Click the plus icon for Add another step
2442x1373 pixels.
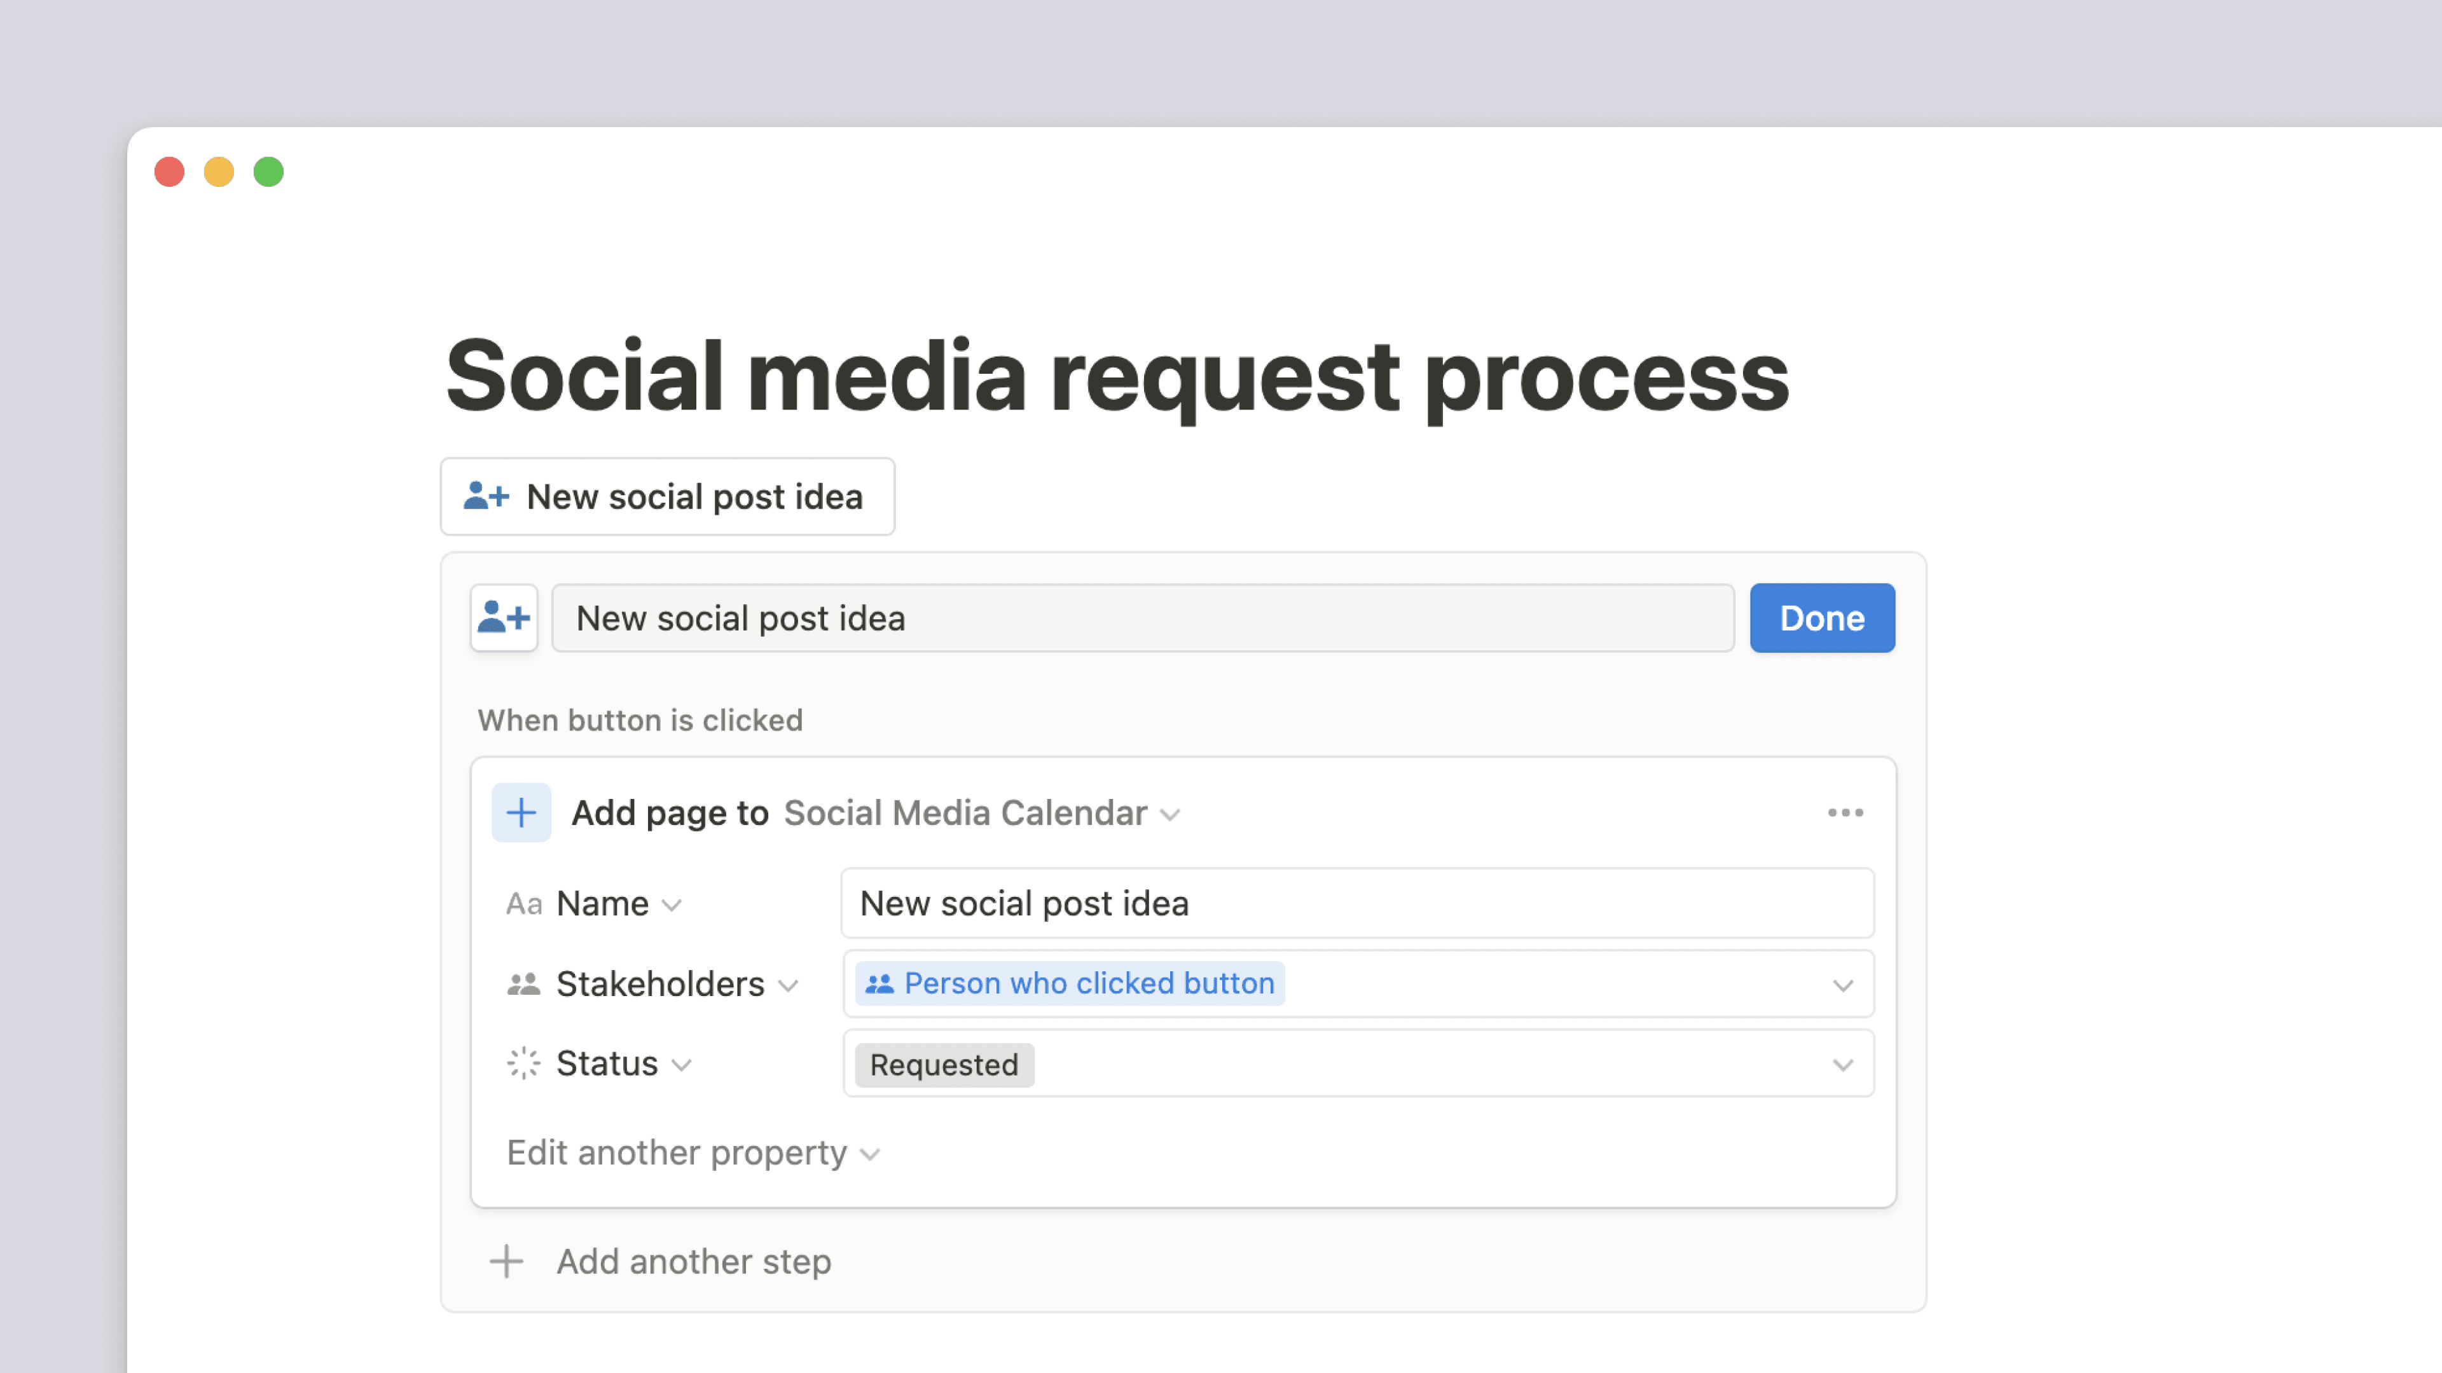(506, 1261)
